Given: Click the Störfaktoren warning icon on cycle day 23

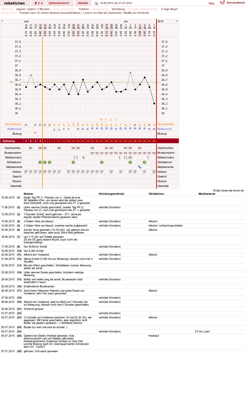Looking at the screenshot, I should (130, 162).
